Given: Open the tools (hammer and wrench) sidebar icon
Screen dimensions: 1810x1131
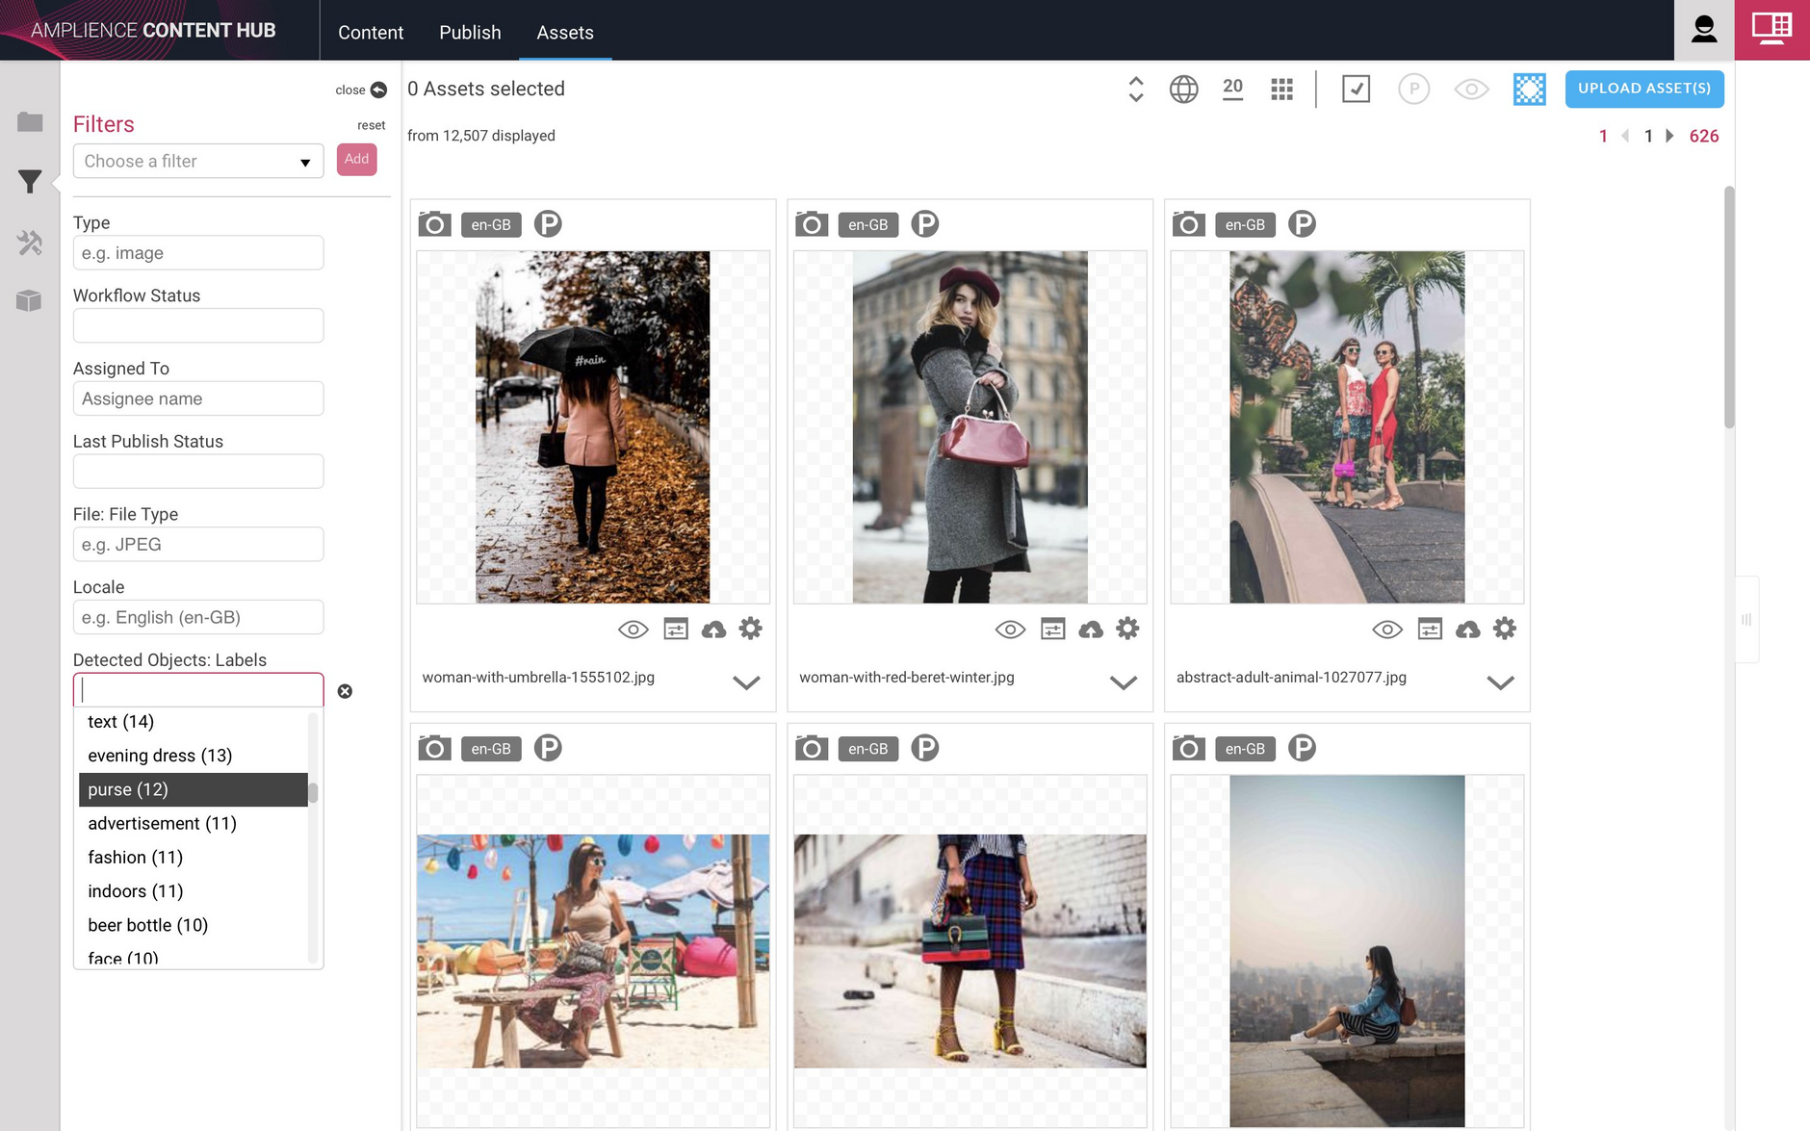Looking at the screenshot, I should (30, 242).
